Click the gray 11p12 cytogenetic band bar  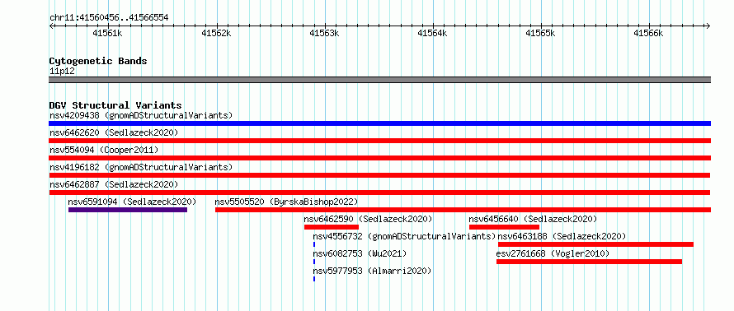click(x=379, y=80)
